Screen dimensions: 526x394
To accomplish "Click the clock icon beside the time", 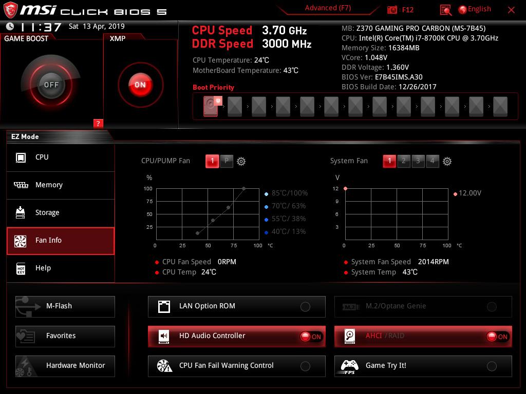I will (x=10, y=27).
